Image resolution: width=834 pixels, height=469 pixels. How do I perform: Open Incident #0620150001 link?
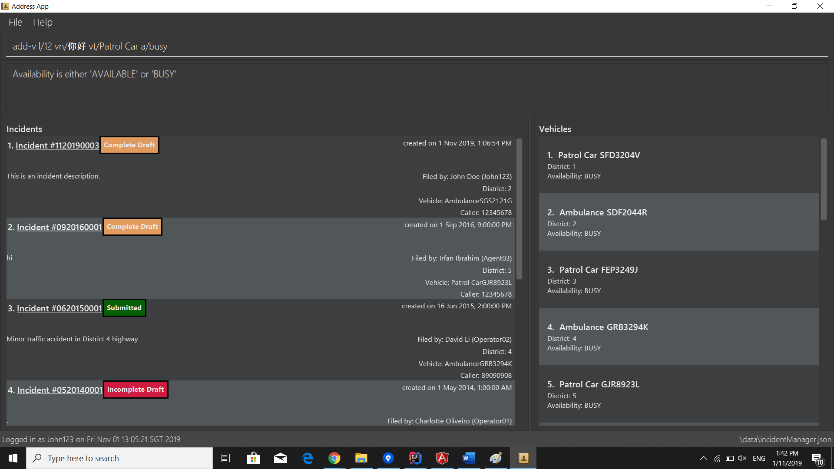tap(59, 308)
